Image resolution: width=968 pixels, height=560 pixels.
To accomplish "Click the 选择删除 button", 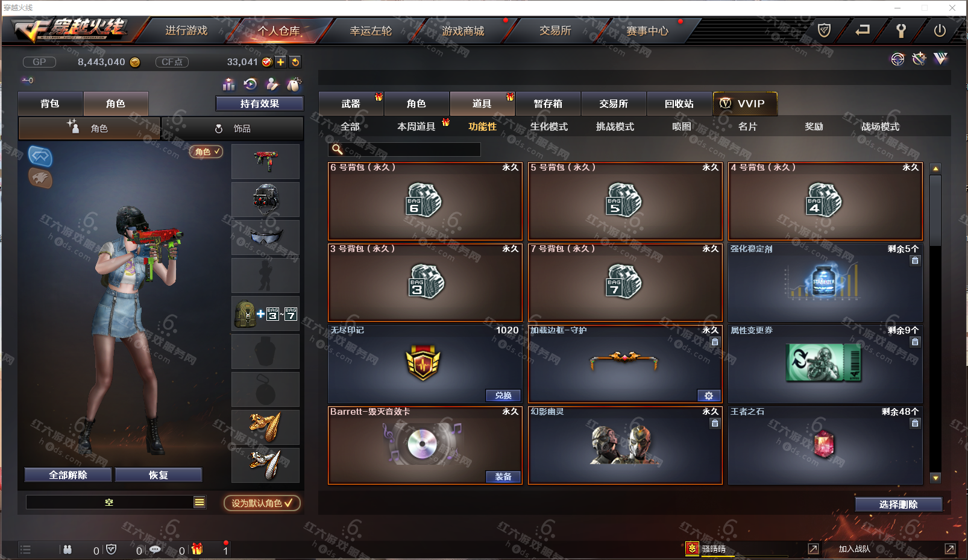I will click(x=899, y=505).
